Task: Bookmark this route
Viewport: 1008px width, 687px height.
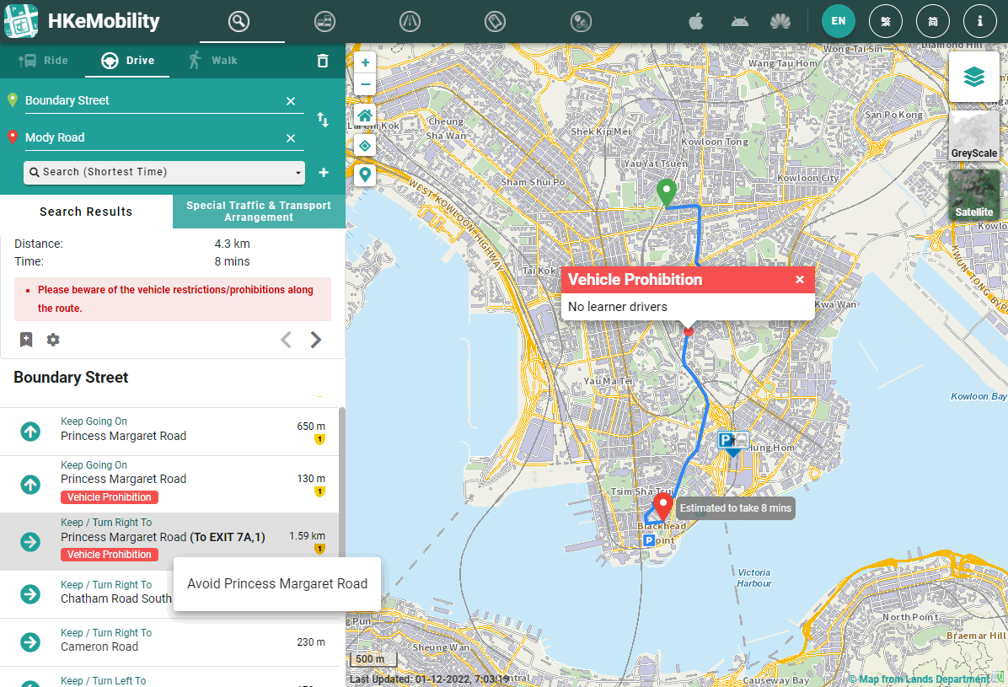Action: click(x=26, y=340)
